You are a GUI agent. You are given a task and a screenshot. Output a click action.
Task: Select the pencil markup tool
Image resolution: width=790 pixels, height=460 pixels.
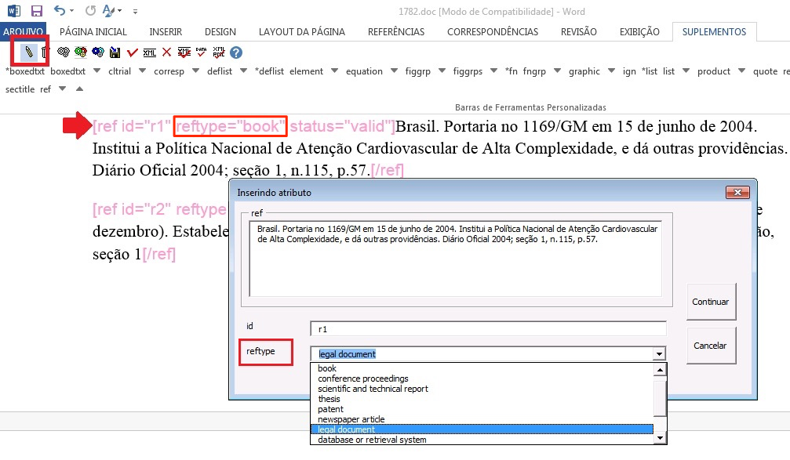29,53
